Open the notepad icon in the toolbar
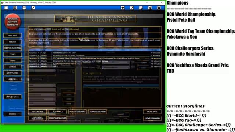 [x=141, y=8]
